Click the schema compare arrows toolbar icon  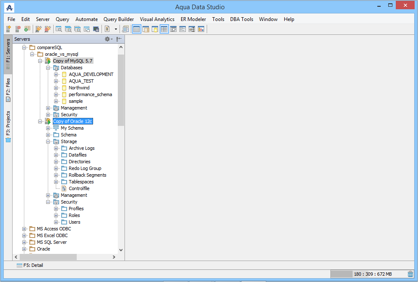173,29
